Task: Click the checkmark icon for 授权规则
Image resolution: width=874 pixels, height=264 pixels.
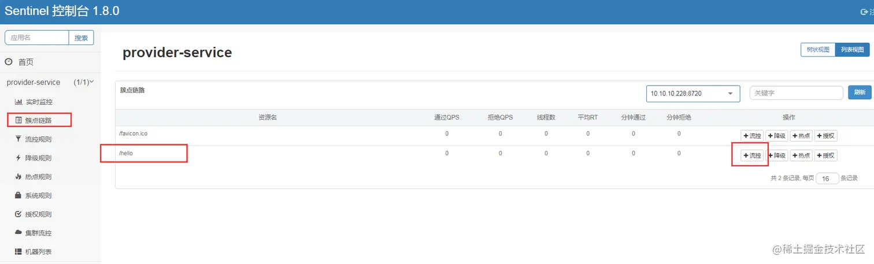Action: [18, 214]
